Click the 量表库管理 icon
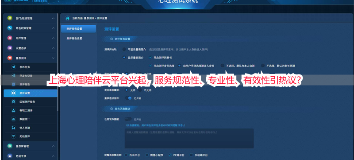This screenshot has width=354, height=160. pyautogui.click(x=10, y=146)
